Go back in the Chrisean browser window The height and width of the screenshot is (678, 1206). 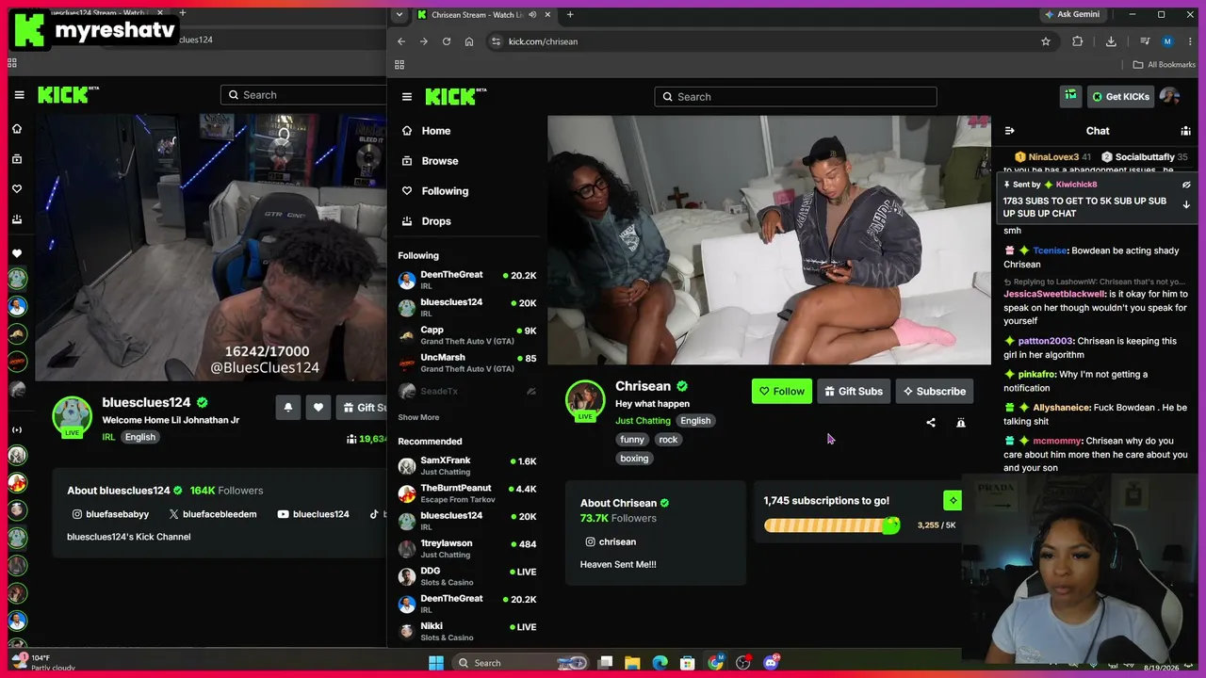pyautogui.click(x=401, y=41)
